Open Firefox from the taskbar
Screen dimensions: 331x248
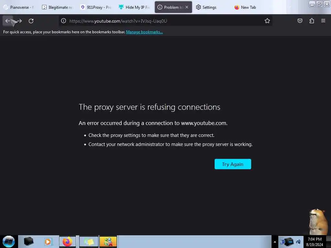point(67,242)
